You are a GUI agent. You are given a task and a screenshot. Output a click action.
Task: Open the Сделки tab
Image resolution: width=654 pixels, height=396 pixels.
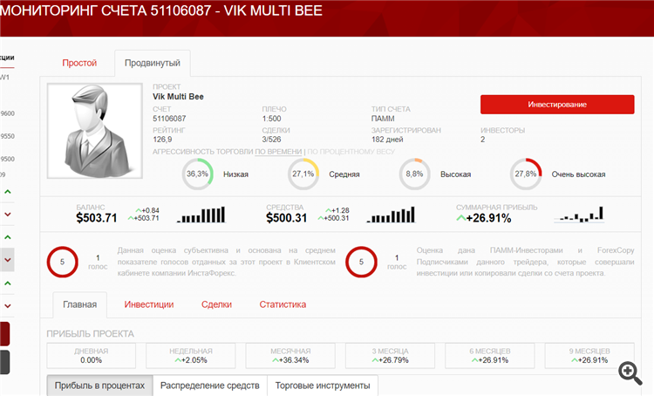pyautogui.click(x=216, y=304)
